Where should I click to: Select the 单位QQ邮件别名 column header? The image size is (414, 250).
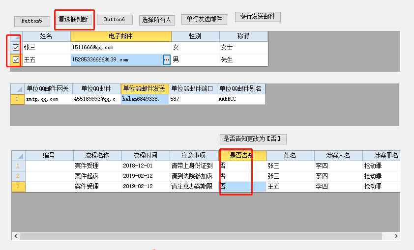(x=241, y=89)
